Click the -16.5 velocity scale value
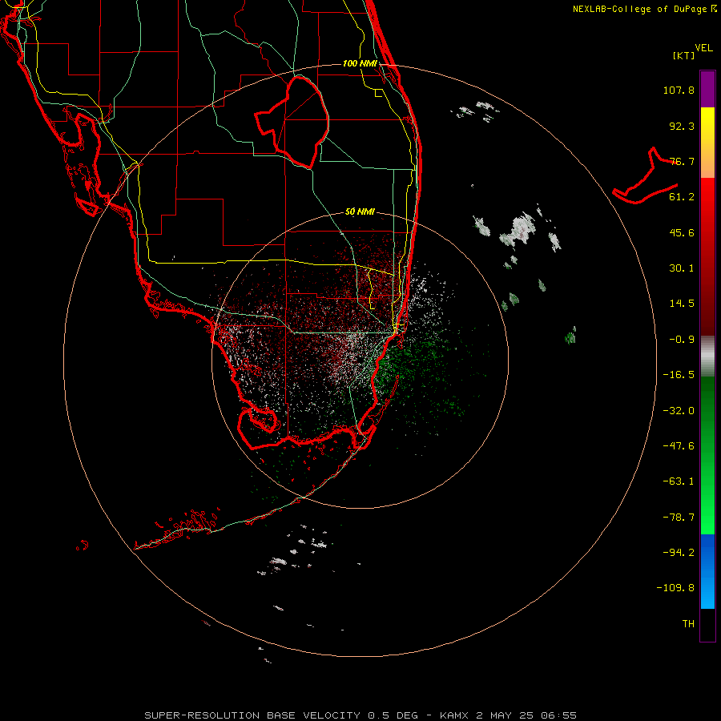 click(679, 375)
